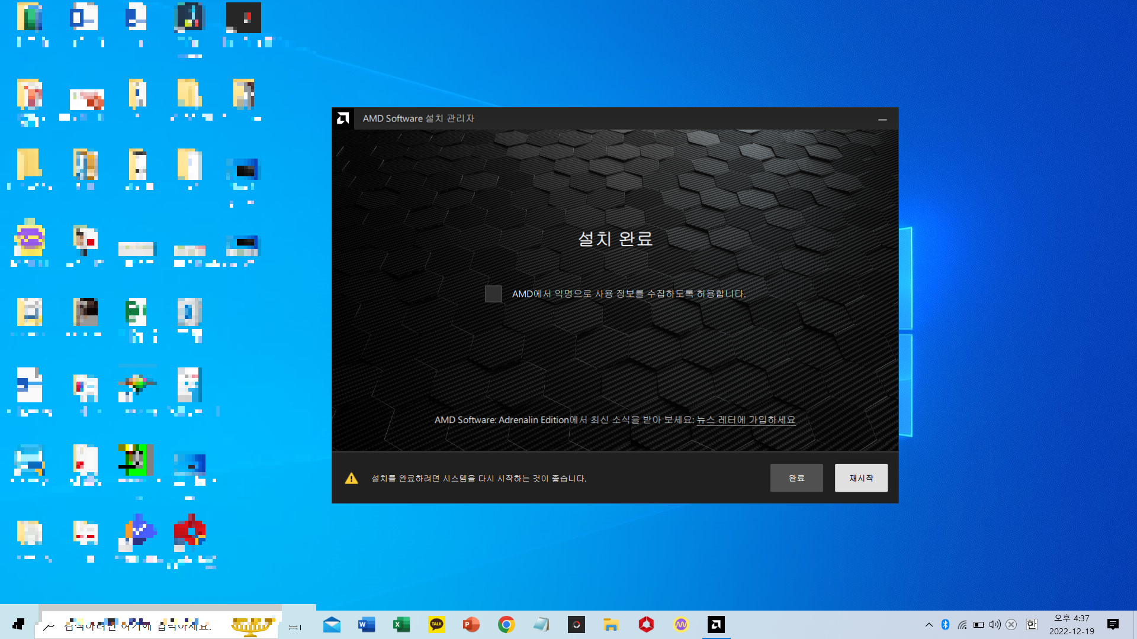Image resolution: width=1137 pixels, height=639 pixels.
Task: Click the 완료 (Finish) button
Action: click(x=796, y=478)
